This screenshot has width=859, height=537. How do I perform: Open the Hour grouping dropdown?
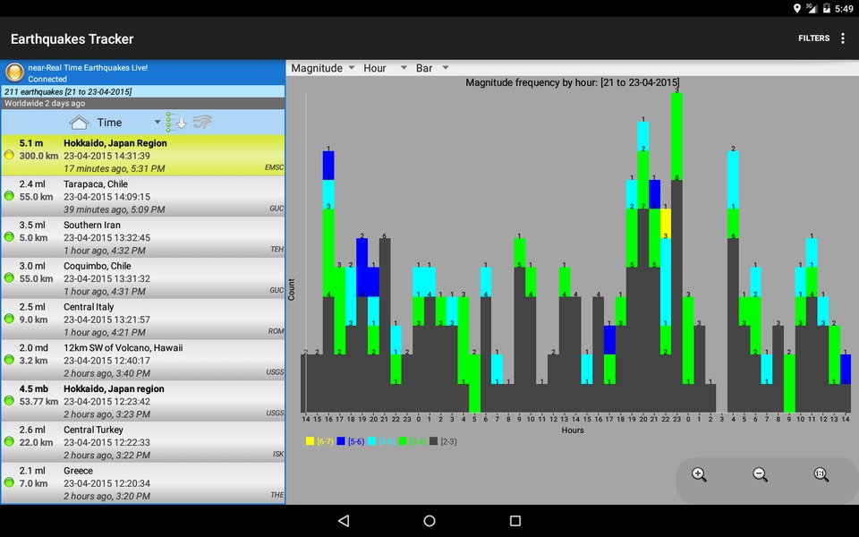click(x=385, y=68)
